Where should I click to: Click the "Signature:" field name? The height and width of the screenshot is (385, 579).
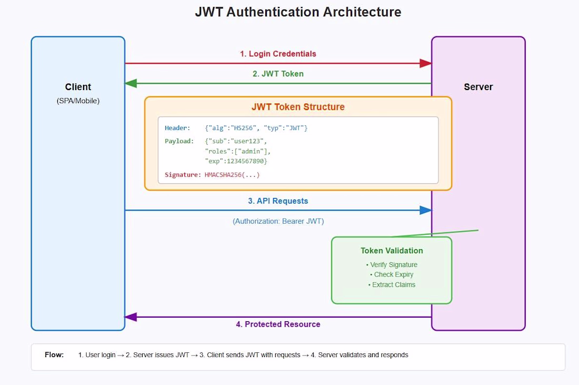click(183, 175)
